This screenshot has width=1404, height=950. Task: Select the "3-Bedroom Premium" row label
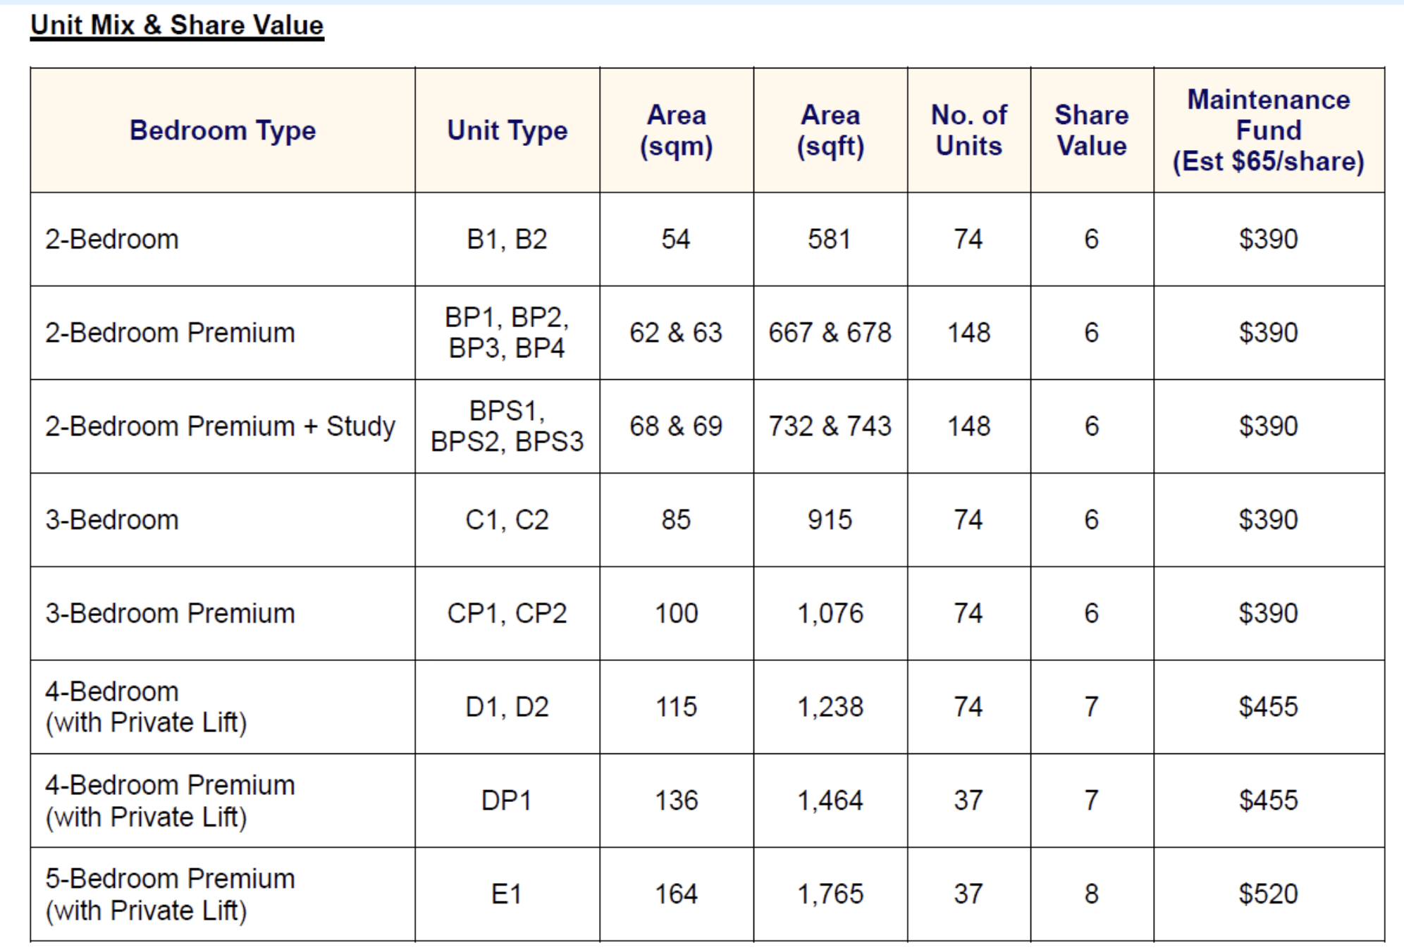[170, 613]
